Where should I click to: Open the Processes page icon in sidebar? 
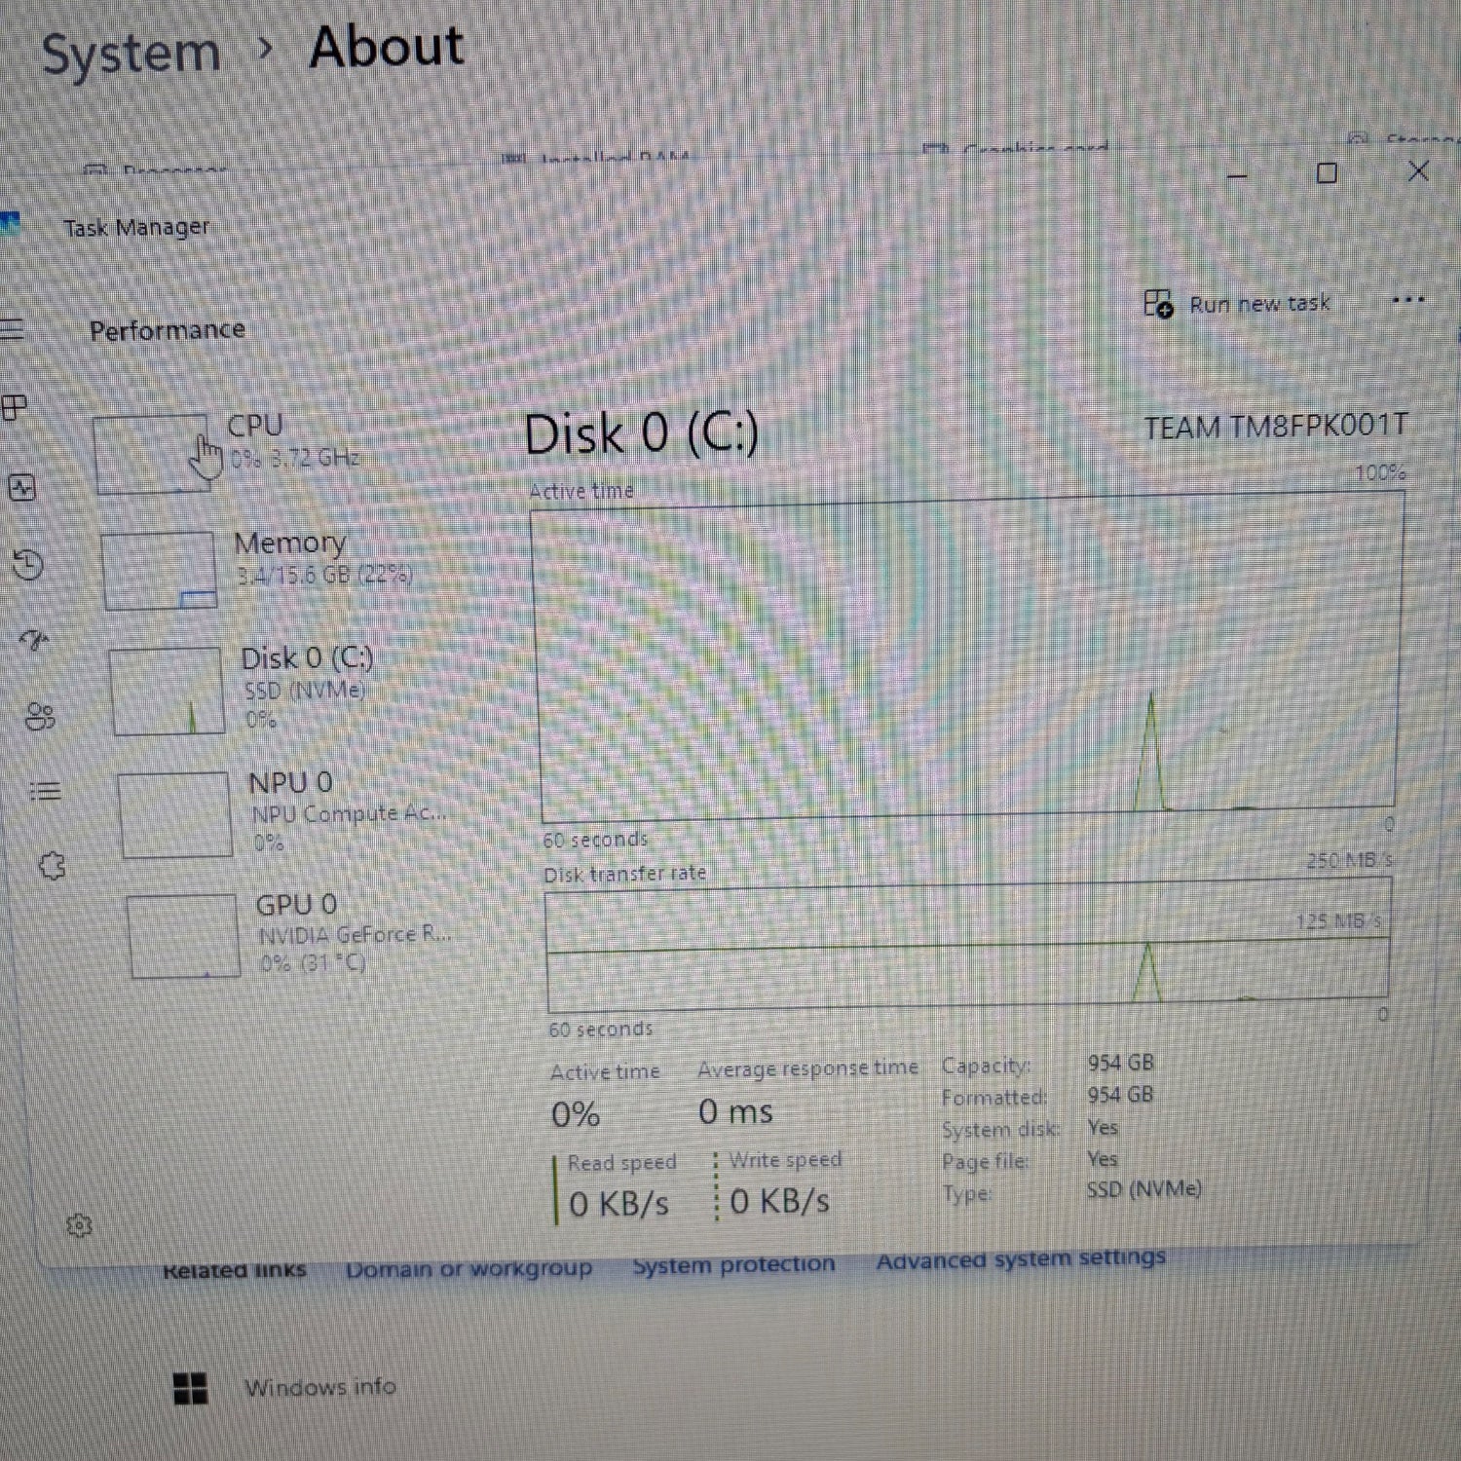click(15, 408)
